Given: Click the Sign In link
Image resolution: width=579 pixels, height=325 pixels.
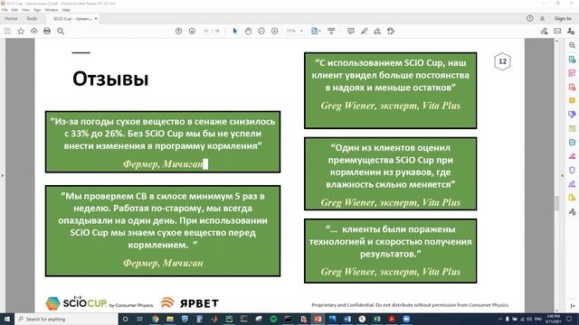Looking at the screenshot, I should [x=563, y=18].
